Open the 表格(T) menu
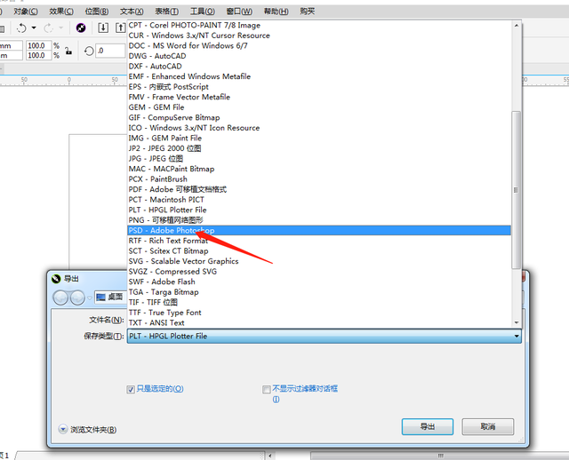The height and width of the screenshot is (460, 569). click(x=166, y=12)
